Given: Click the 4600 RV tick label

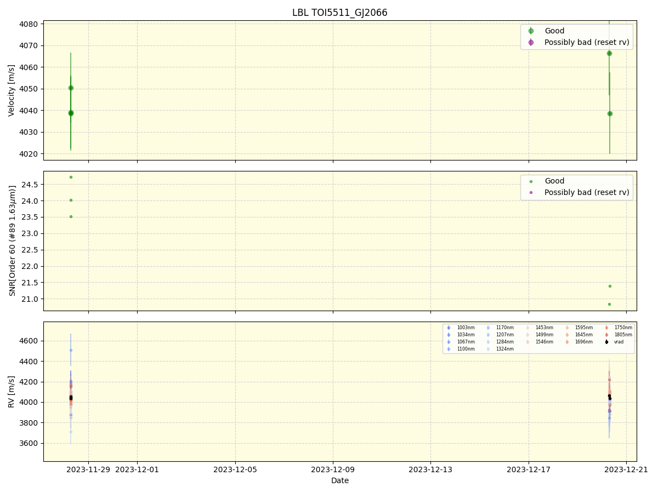Looking at the screenshot, I should (x=29, y=341).
